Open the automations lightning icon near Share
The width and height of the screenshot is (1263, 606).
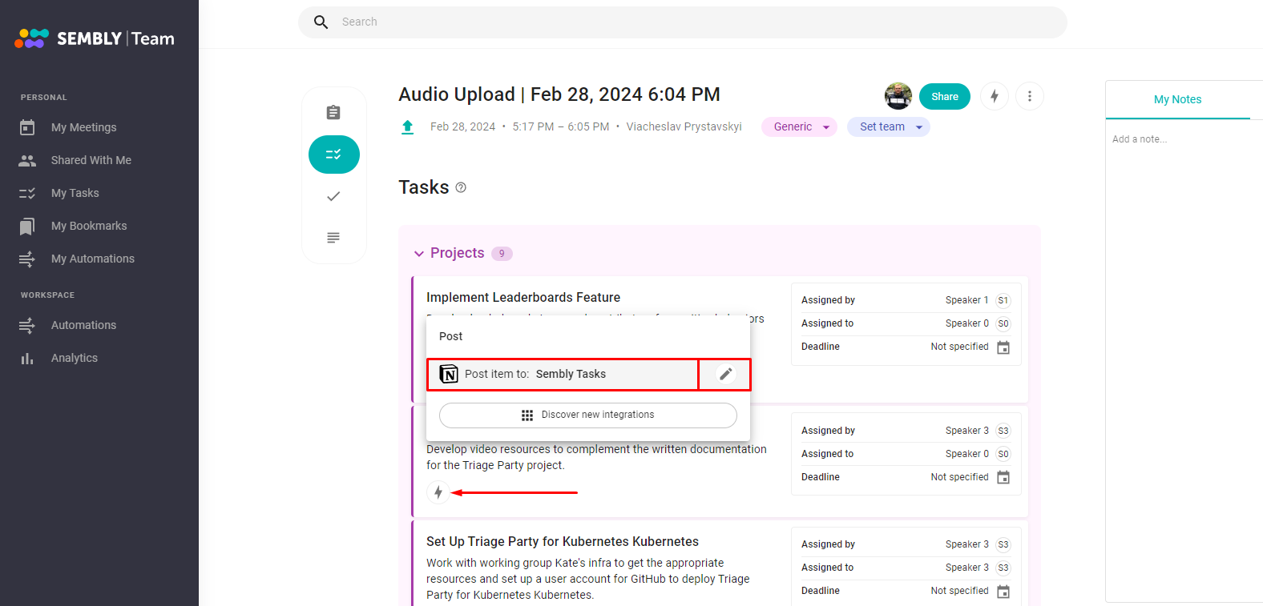pos(995,96)
